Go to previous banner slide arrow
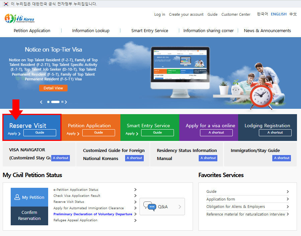The height and width of the screenshot is (236, 301). coord(41,102)
